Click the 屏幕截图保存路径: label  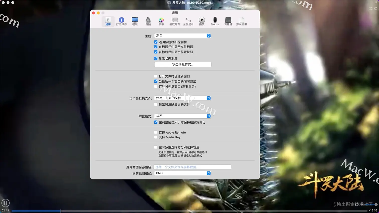point(139,167)
